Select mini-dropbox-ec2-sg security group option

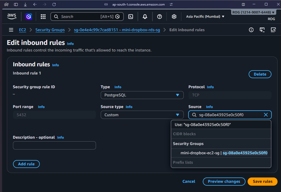point(224,153)
